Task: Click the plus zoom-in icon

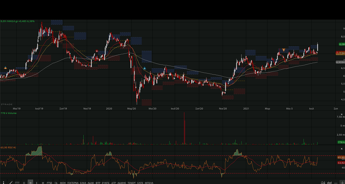Action: pos(342,183)
